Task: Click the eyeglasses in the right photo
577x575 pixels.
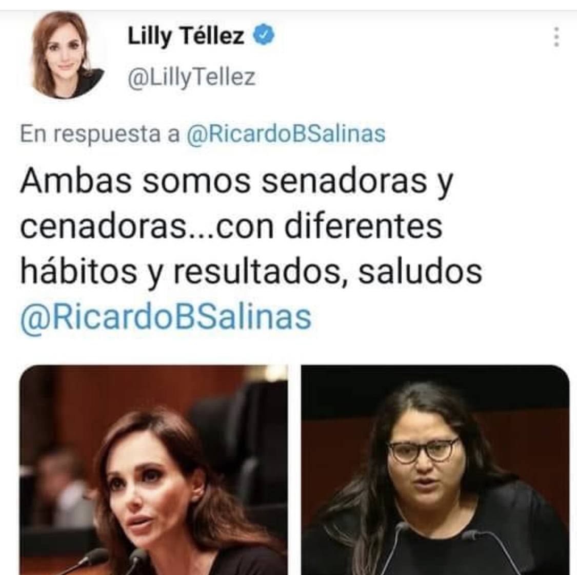Action: pyautogui.click(x=424, y=450)
